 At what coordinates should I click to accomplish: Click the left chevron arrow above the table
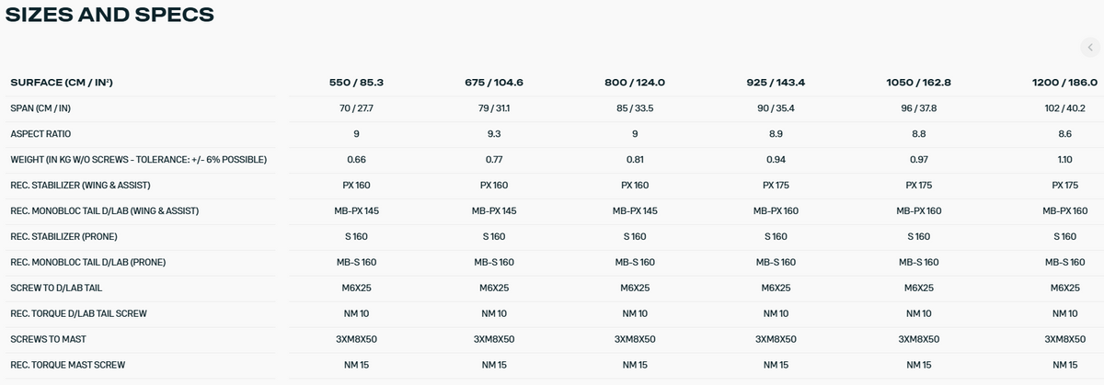click(1089, 48)
